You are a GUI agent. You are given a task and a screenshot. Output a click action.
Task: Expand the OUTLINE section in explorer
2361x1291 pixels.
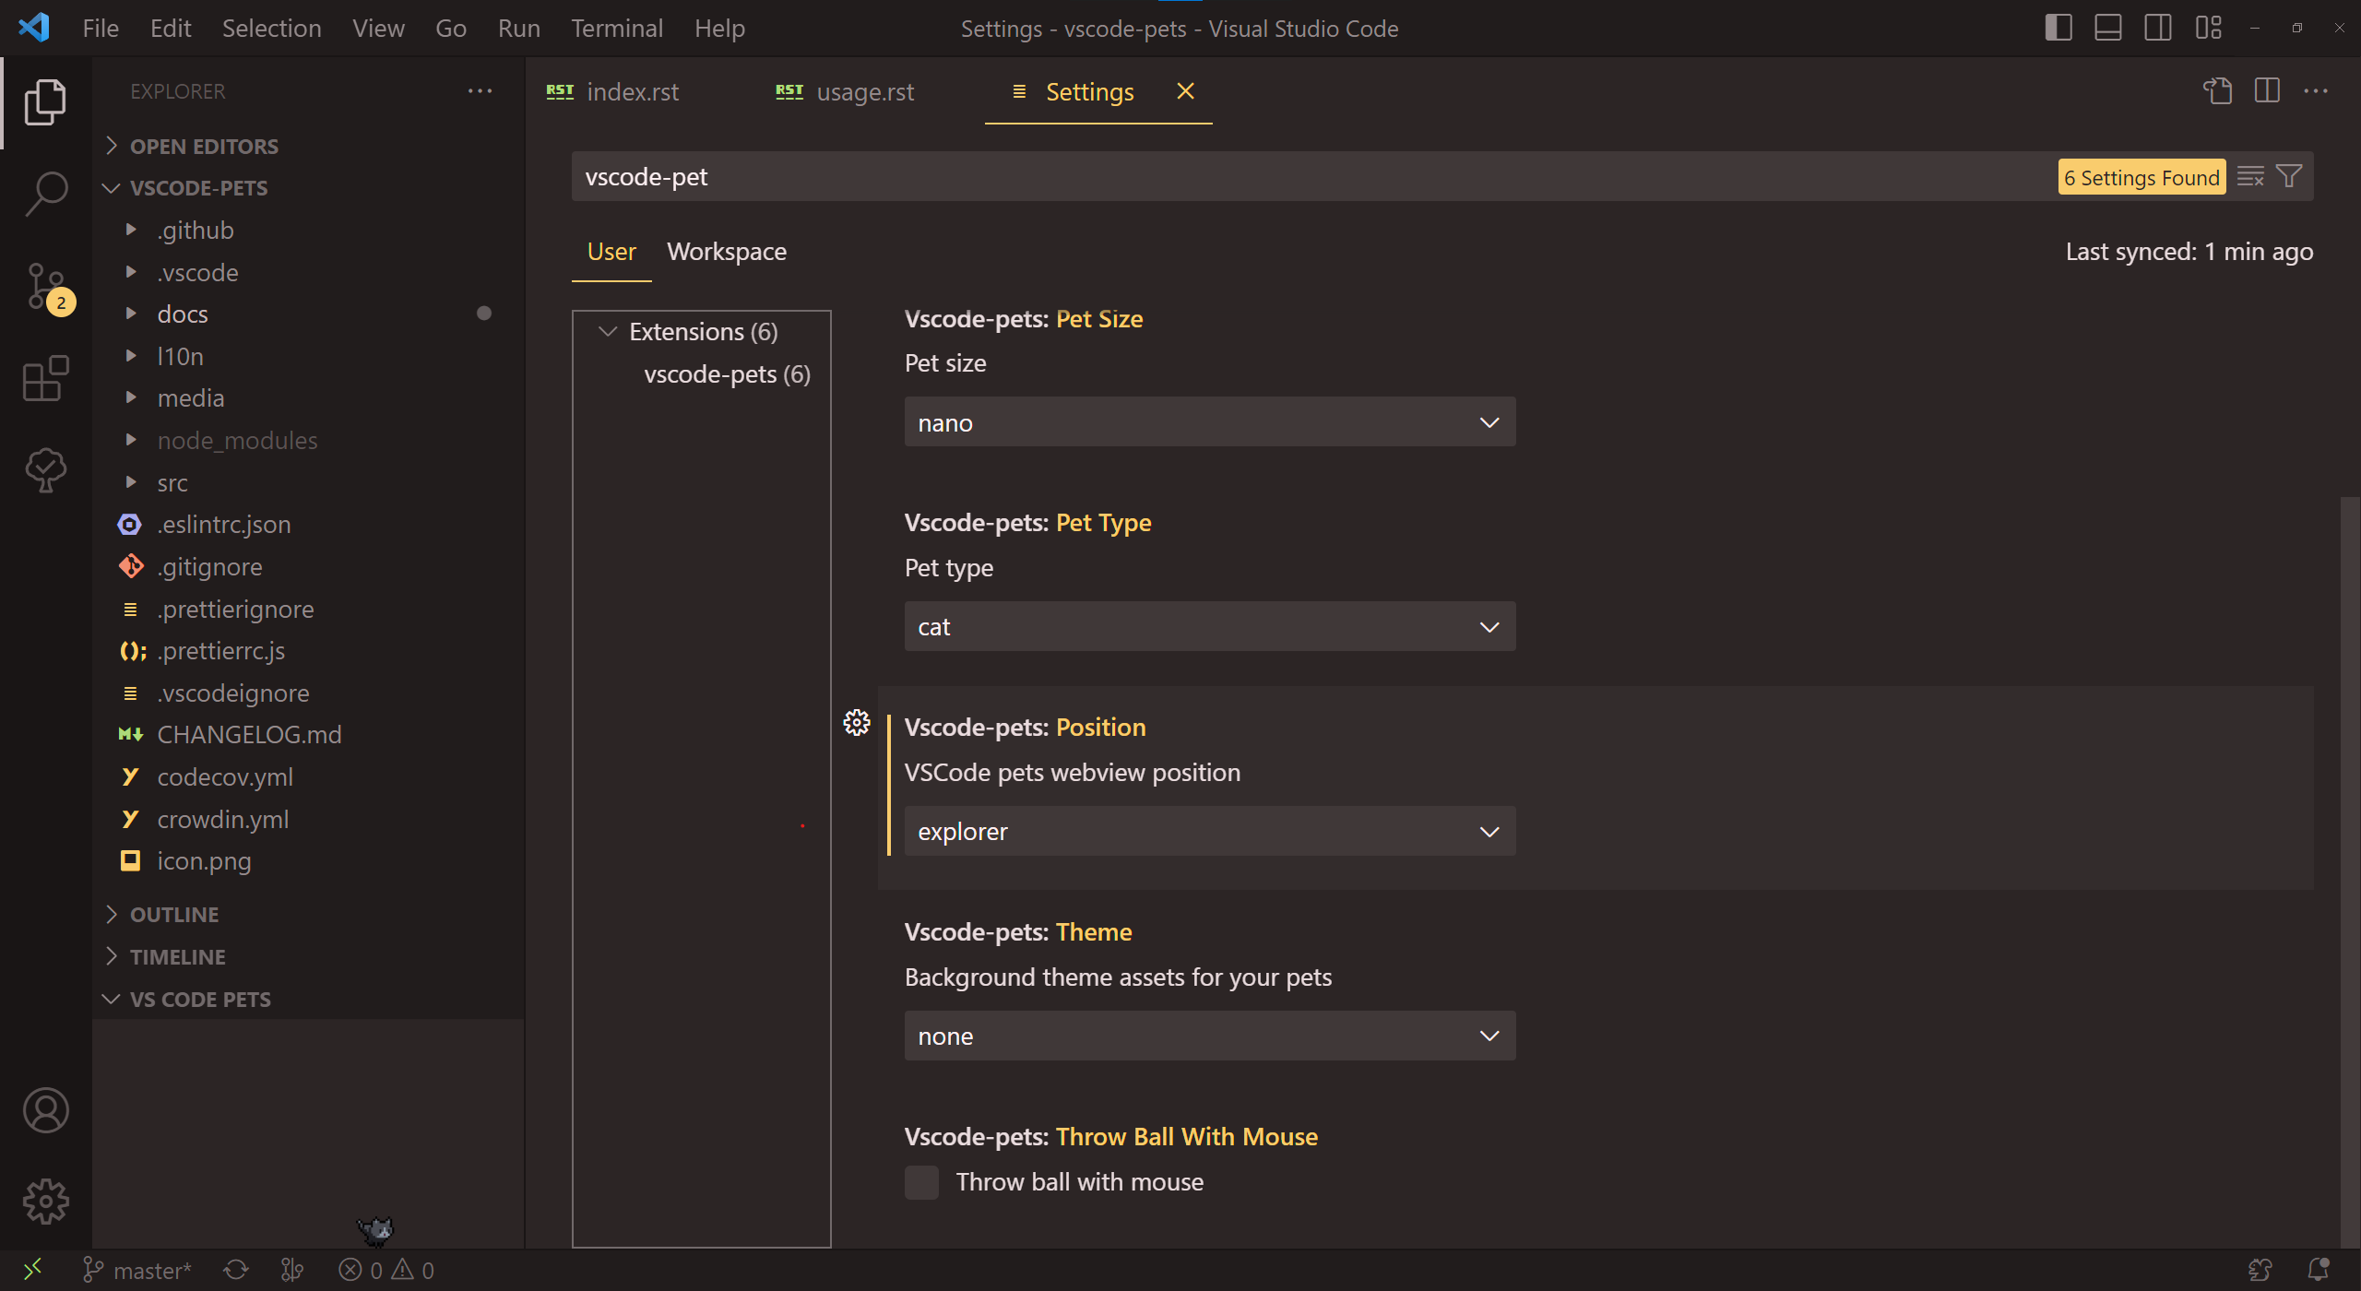pos(173,913)
